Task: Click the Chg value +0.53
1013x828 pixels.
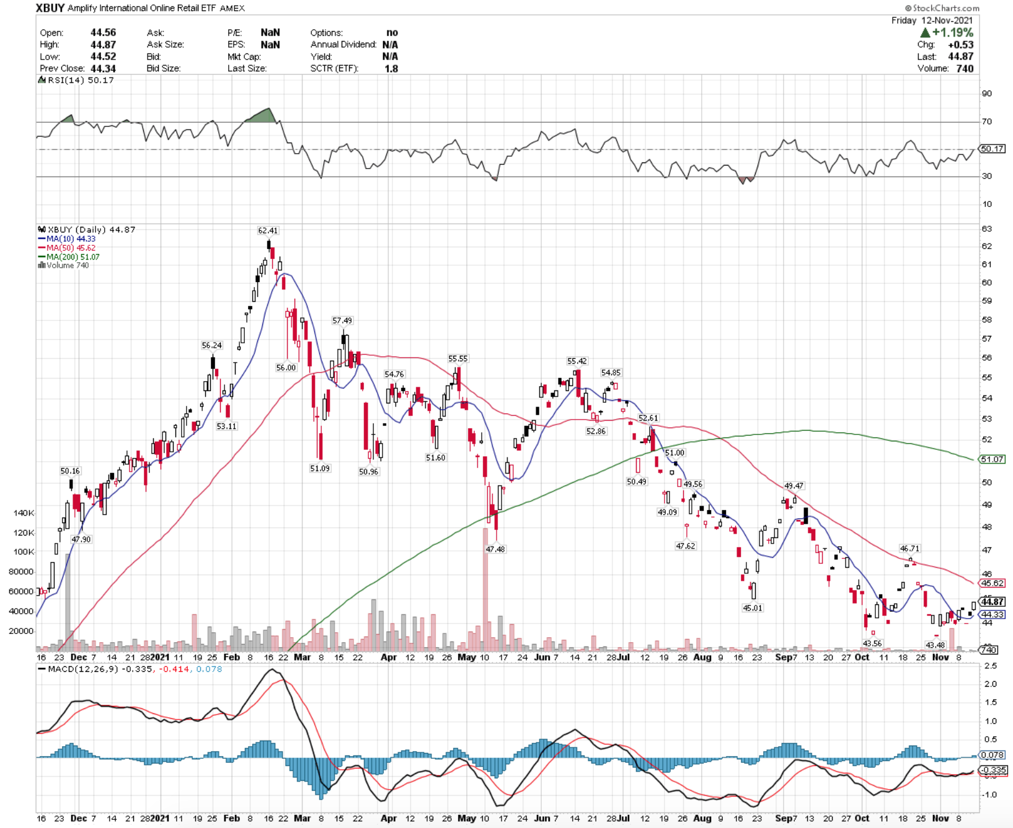Action: tap(961, 45)
